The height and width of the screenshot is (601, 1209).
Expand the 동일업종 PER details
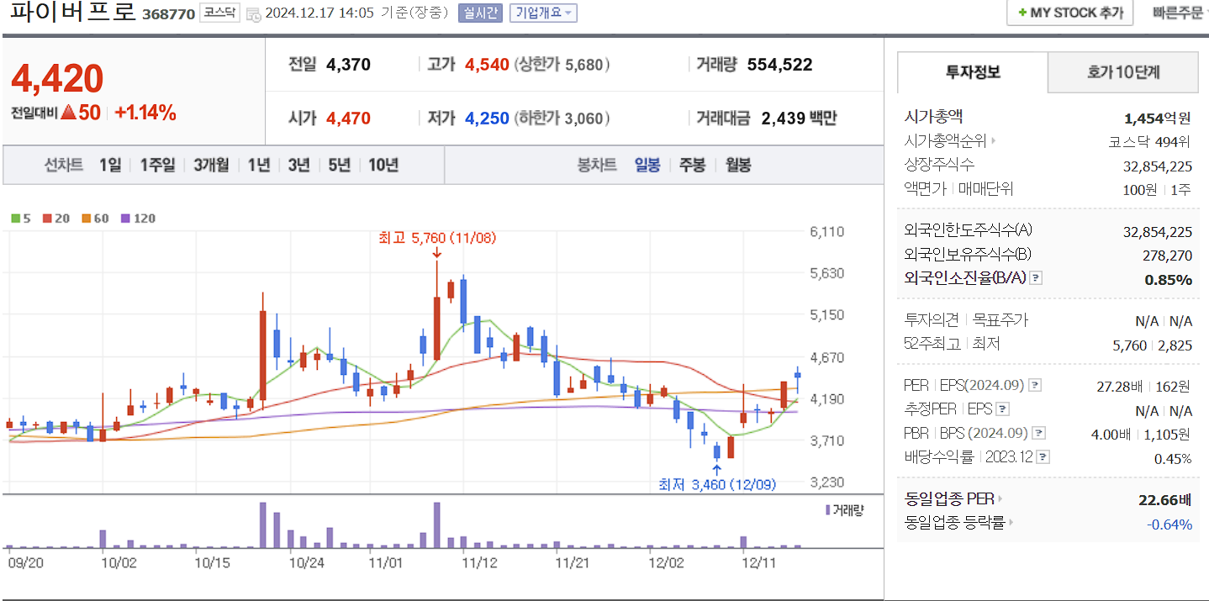pos(999,498)
